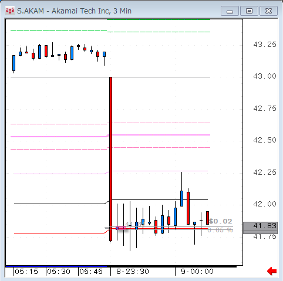Click the 42.25 price axis label
This screenshot has height=281, width=283.
pos(265,172)
